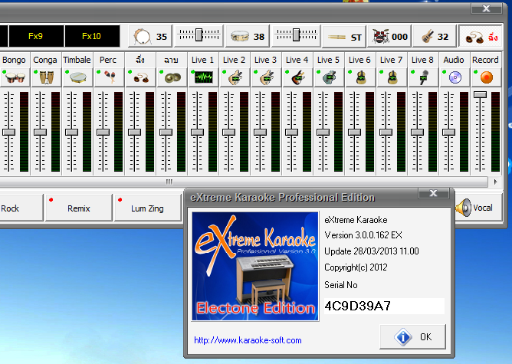Click the eXtreme Karaoke Electone logo image
Viewport: 512px width, 364px height.
(255, 267)
